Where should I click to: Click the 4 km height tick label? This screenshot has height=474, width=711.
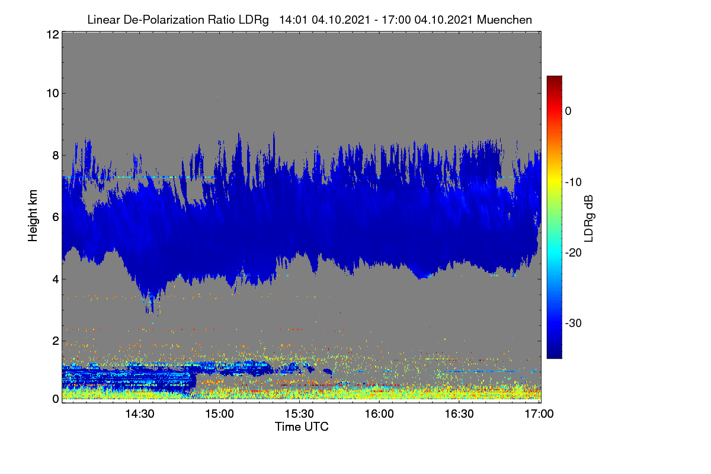tap(55, 279)
